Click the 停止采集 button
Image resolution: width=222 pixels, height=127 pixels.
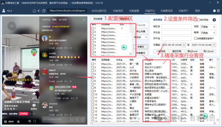click(141, 31)
